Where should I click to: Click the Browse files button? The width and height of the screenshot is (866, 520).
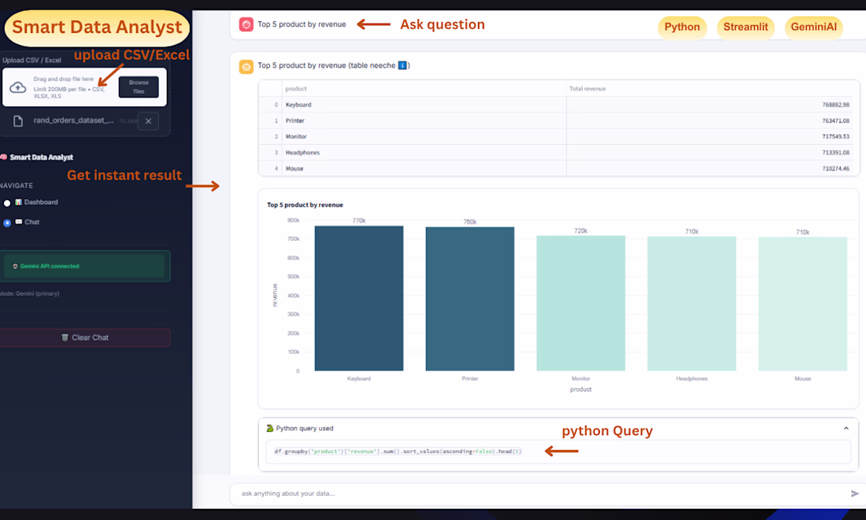pyautogui.click(x=139, y=87)
